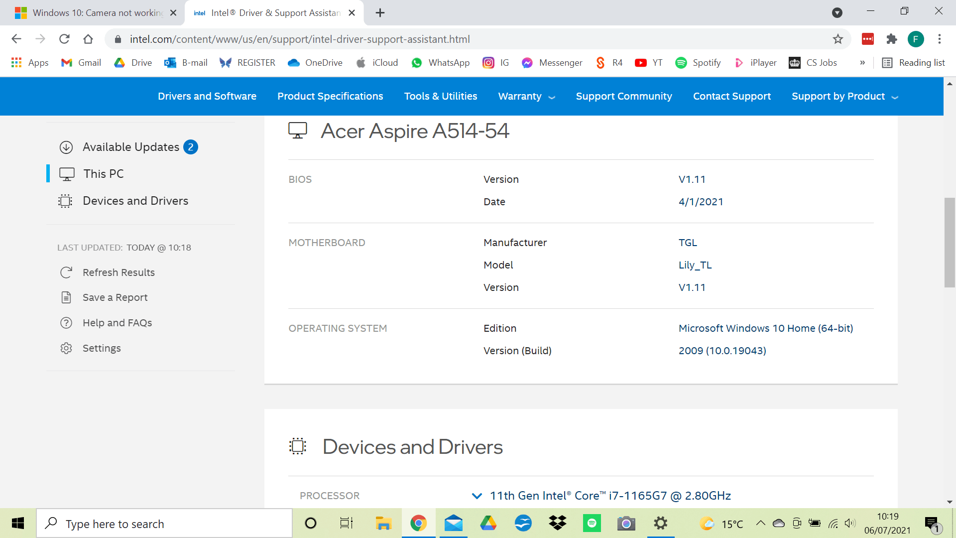This screenshot has width=956, height=538.
Task: Go to the Contact Support link
Action: coord(731,96)
